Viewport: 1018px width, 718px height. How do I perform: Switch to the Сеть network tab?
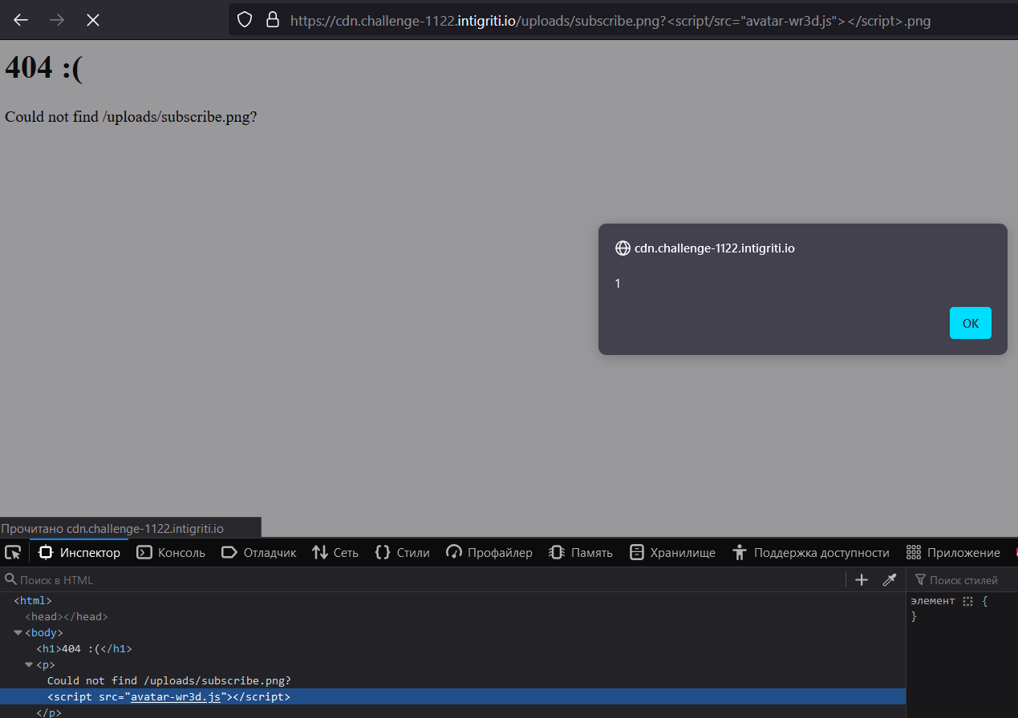(x=335, y=552)
